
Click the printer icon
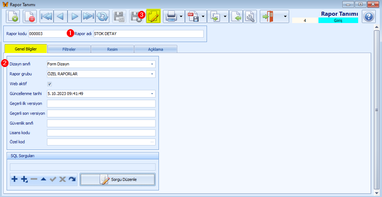171,16
